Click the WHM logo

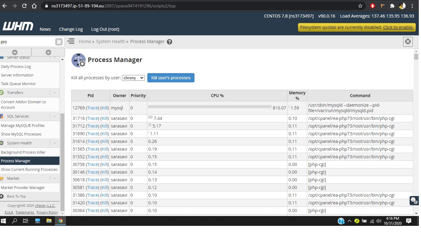point(18,27)
